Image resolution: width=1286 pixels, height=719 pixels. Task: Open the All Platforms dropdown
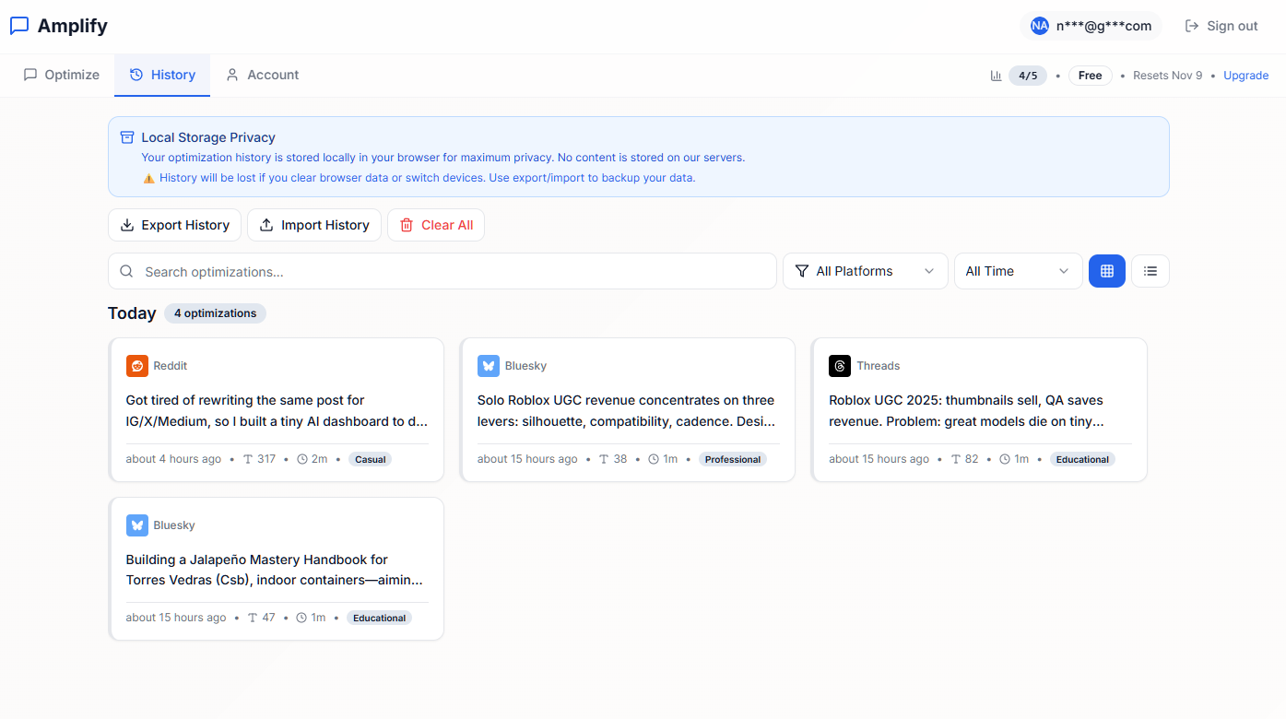pos(865,270)
